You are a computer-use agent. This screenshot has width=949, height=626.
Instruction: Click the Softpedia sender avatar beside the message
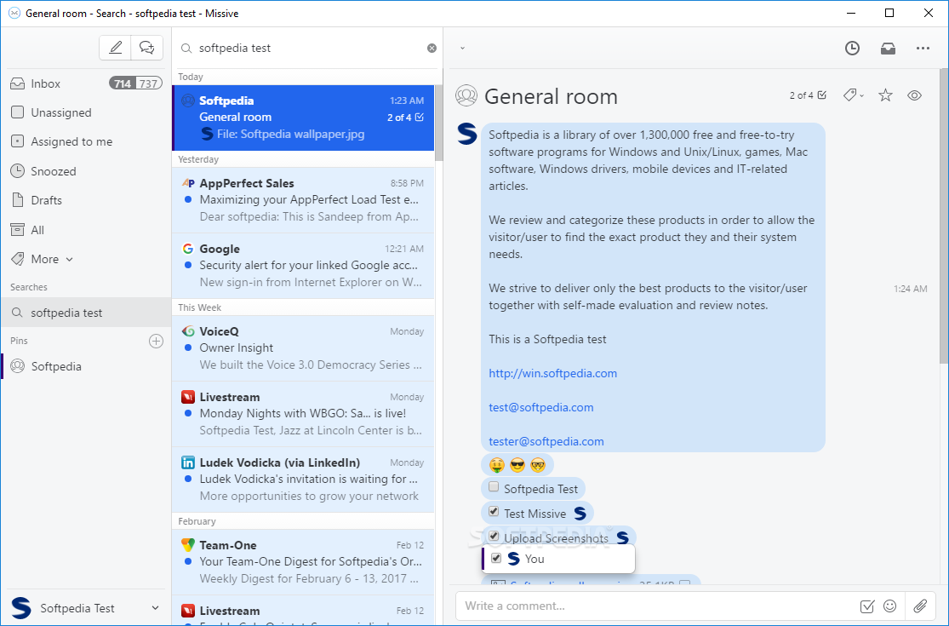[x=466, y=133]
